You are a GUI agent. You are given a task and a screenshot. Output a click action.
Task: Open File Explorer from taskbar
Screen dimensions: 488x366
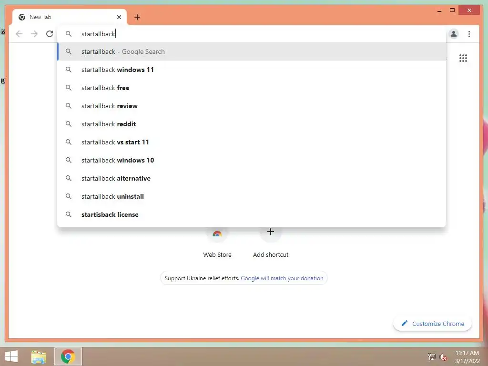tap(39, 356)
